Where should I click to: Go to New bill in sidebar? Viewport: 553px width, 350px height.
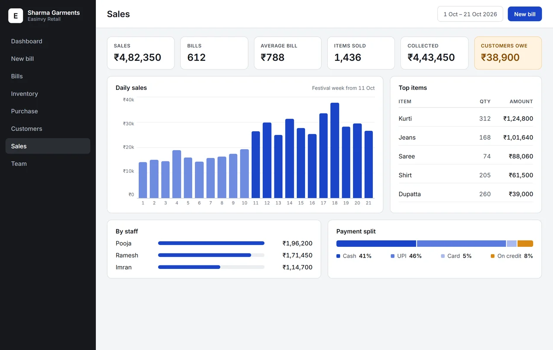[x=48, y=59]
